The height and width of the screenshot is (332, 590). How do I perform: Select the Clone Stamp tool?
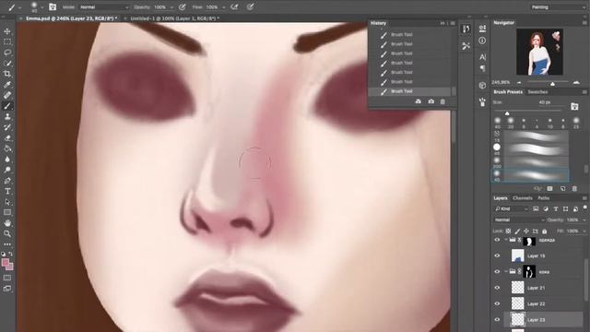tap(7, 116)
